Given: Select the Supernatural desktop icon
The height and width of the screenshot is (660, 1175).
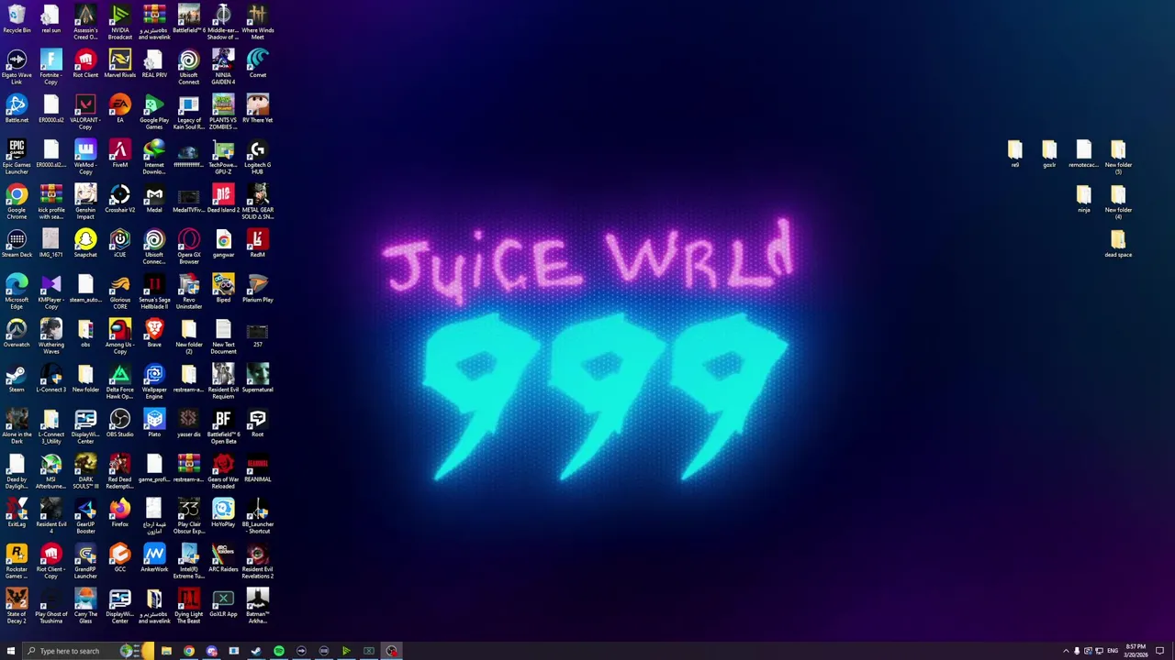Looking at the screenshot, I should pos(258,379).
